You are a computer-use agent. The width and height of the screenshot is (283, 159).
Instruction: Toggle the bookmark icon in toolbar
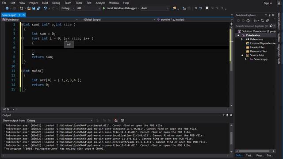(207, 8)
